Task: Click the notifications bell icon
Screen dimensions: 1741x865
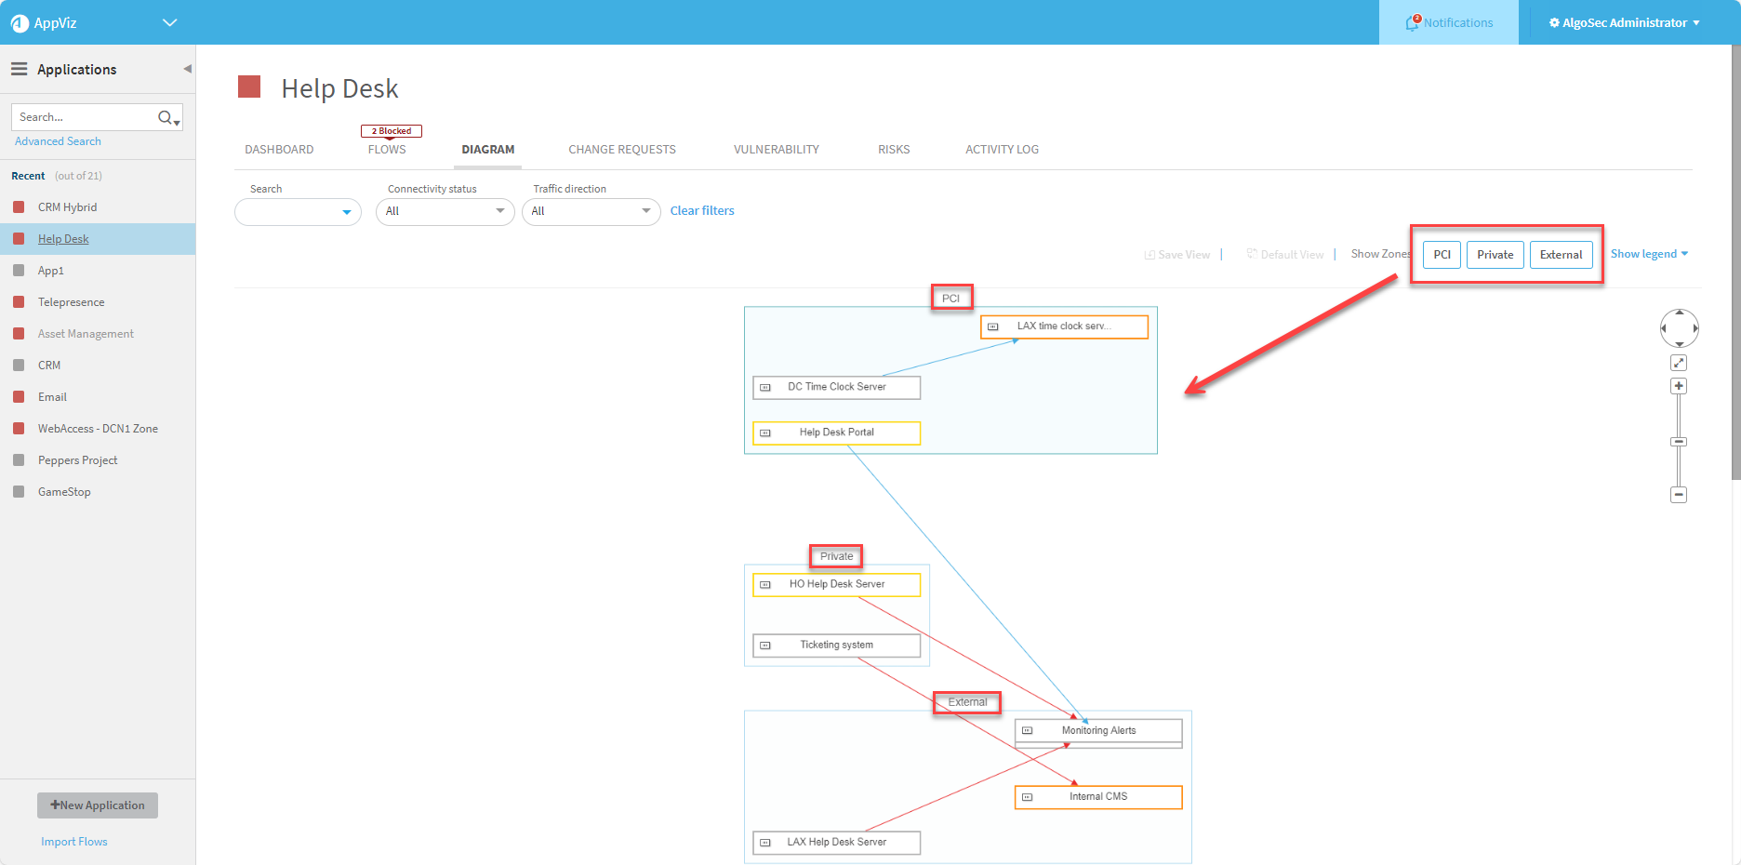Action: (x=1413, y=23)
